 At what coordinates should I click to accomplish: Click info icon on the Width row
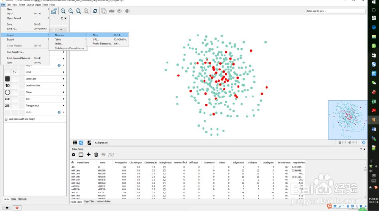coord(59,112)
